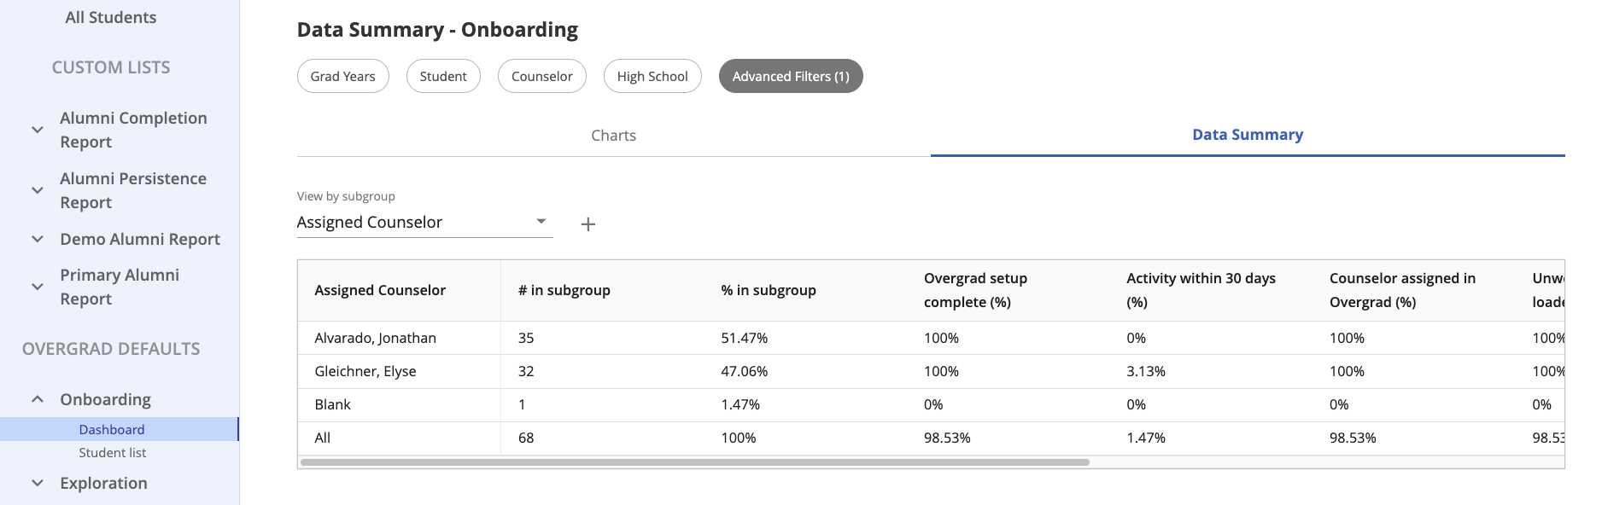Viewport: 1602px width, 505px height.
Task: Select the Onboarding Dashboard item
Action: pos(112,430)
